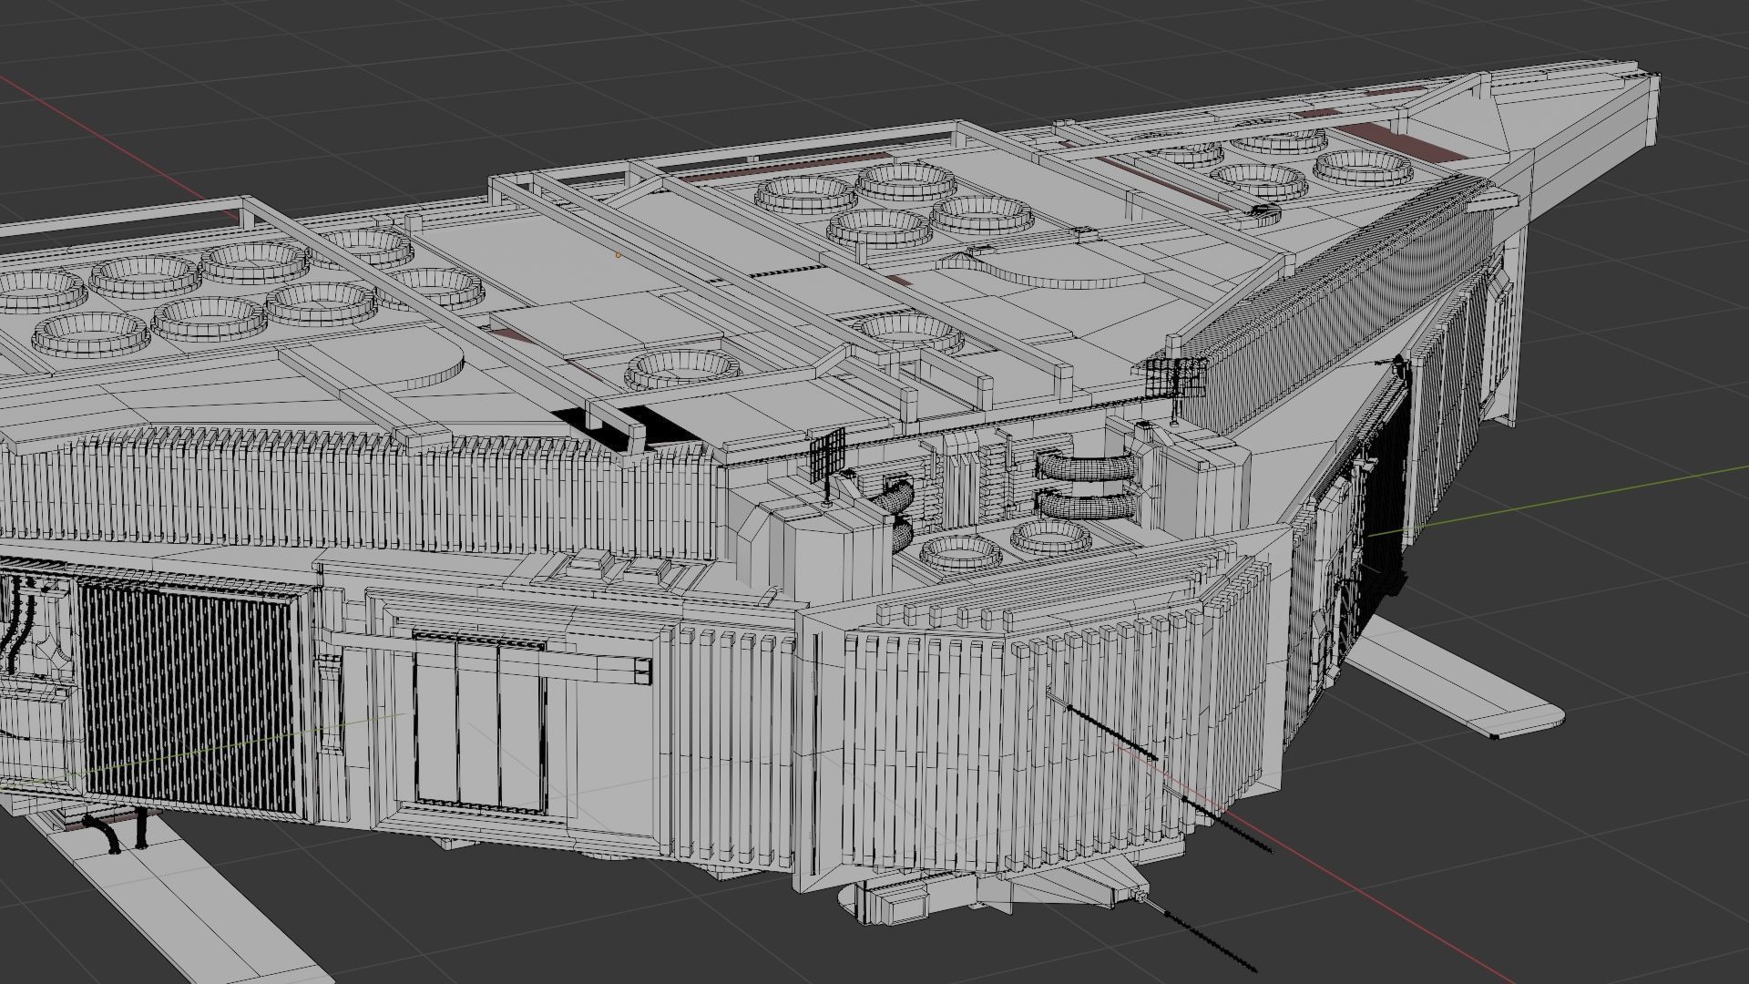Select the small bracket right of the door
Image resolution: width=1749 pixels, height=984 pixels.
tap(642, 671)
